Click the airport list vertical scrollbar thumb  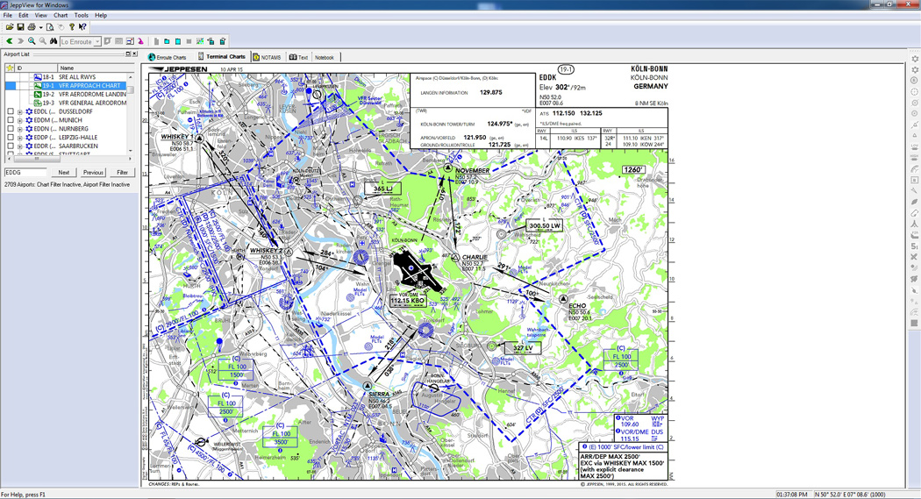(x=131, y=89)
